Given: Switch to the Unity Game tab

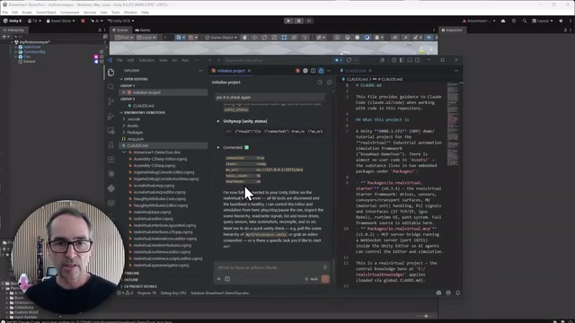Looking at the screenshot, I should (143, 30).
